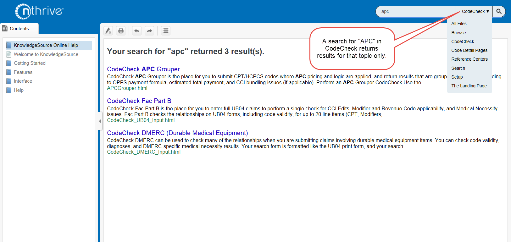Open the CodeCheck DMERC result link
The image size is (511, 242).
(x=177, y=133)
